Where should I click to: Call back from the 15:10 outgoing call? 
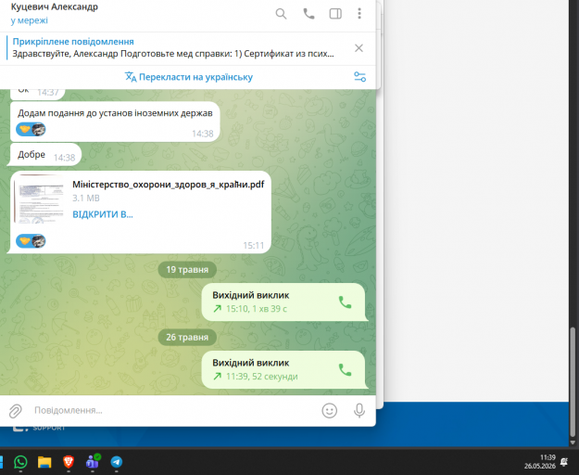click(x=345, y=302)
